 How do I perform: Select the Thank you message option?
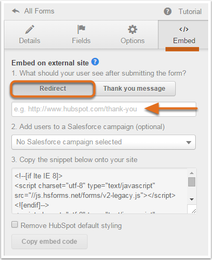[135, 89]
